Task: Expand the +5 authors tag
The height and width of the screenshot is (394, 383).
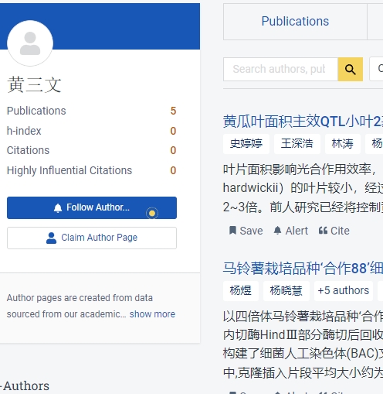Action: [344, 291]
